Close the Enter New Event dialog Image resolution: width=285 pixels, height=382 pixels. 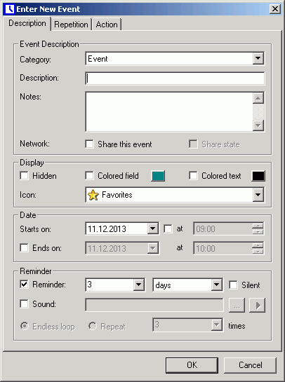pos(275,9)
